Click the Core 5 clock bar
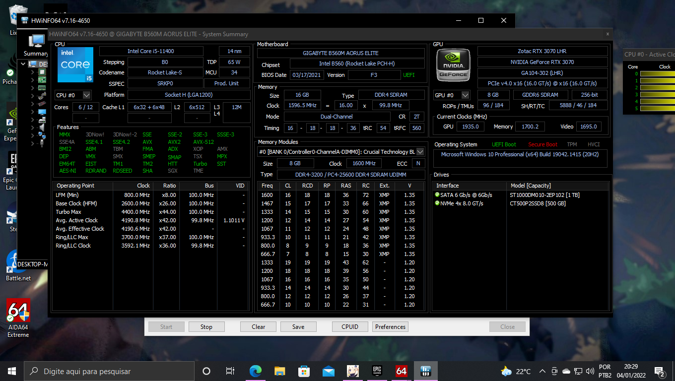Screen dimensions: 675x381 pyautogui.click(x=657, y=108)
